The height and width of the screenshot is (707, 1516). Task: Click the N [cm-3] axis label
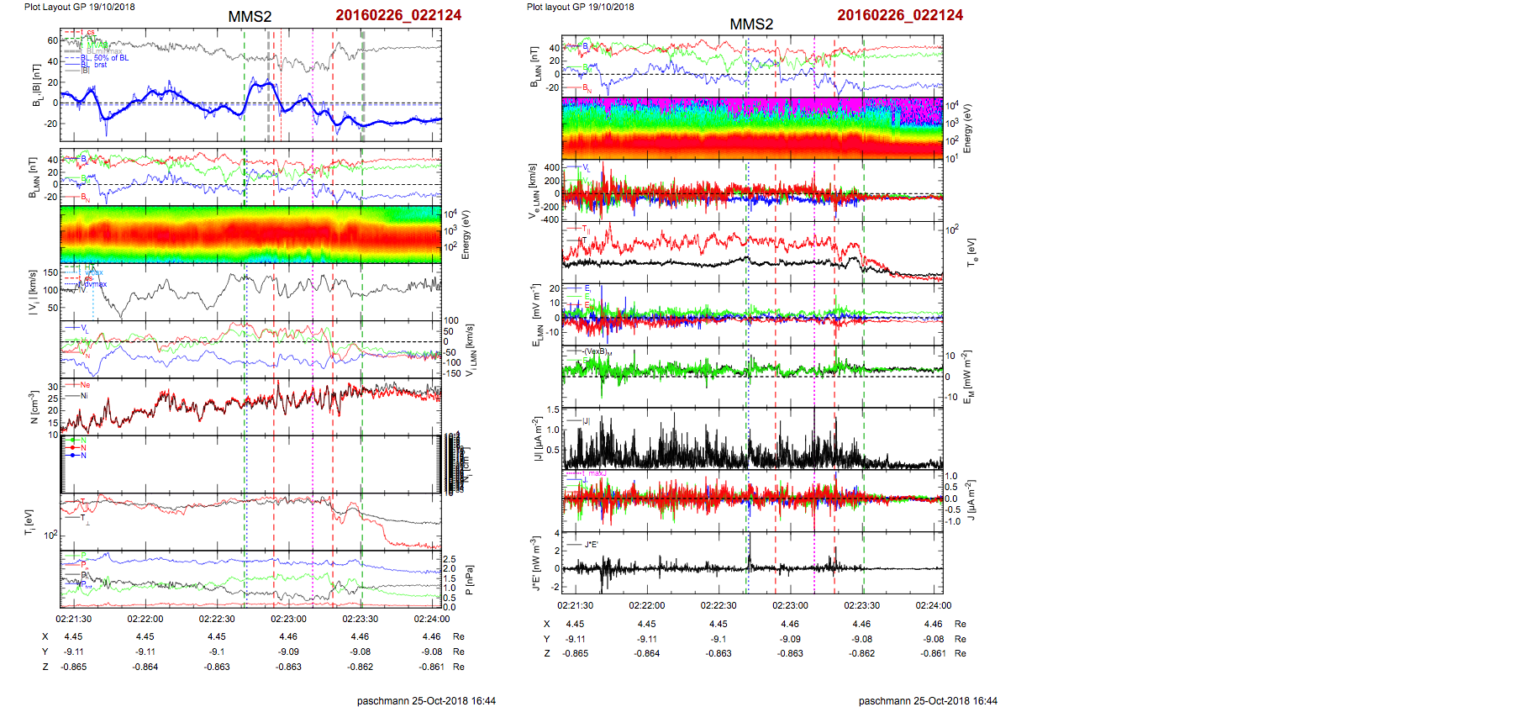[34, 407]
